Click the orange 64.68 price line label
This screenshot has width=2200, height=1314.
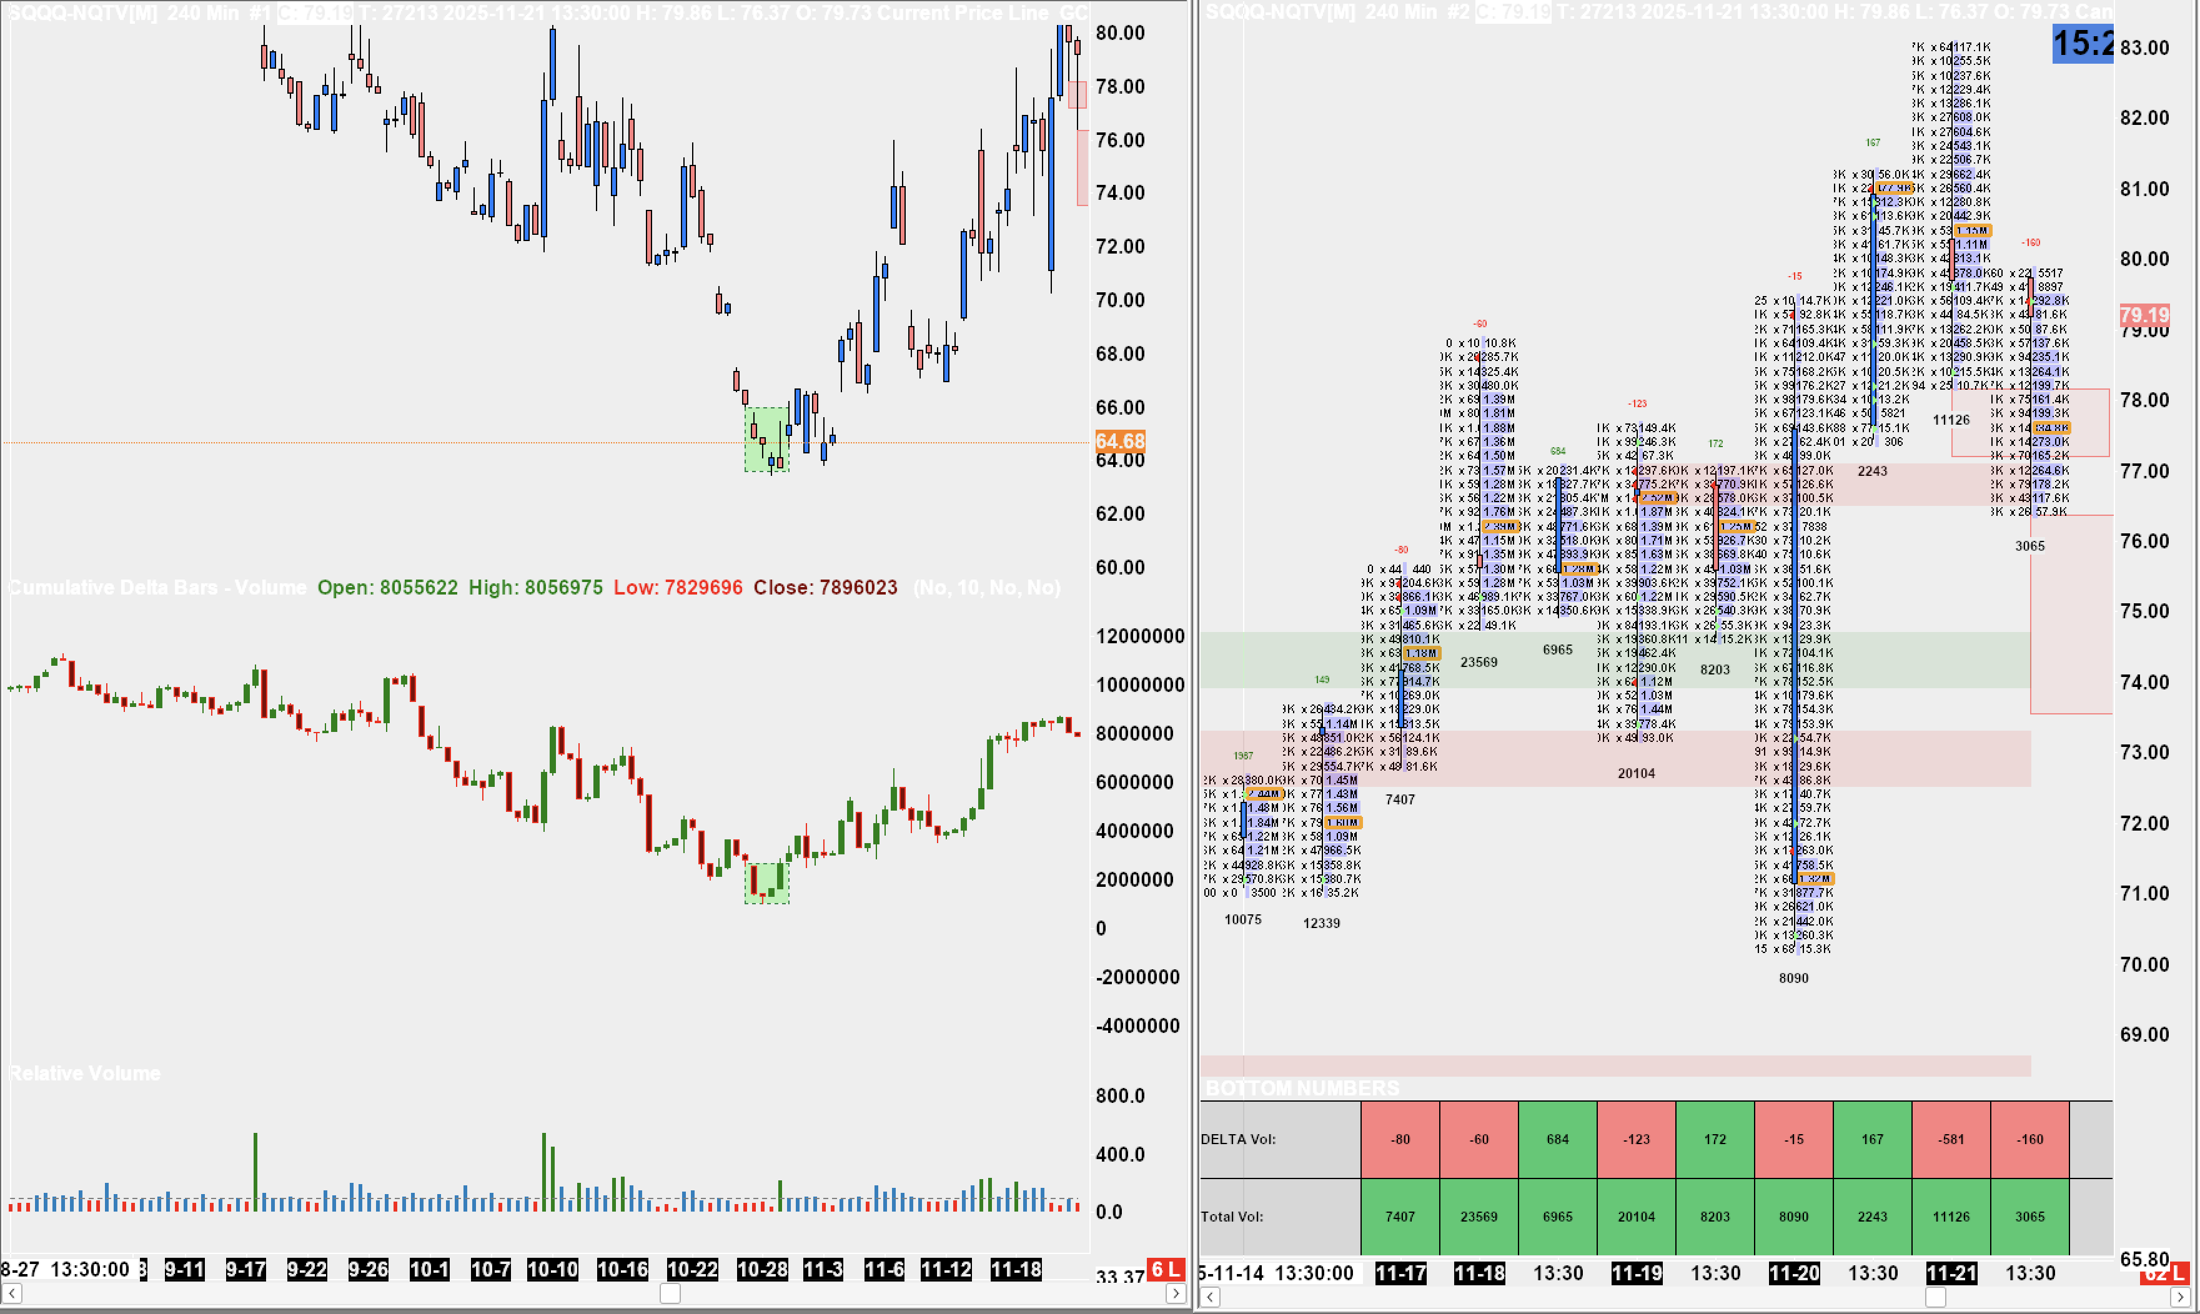click(x=1119, y=441)
